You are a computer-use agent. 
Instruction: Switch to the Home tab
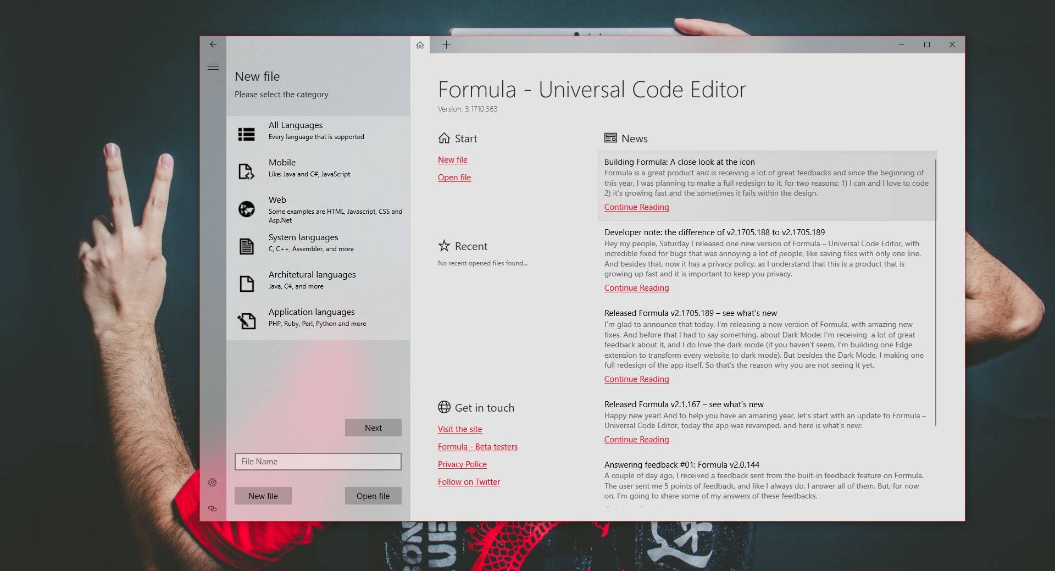tap(420, 45)
